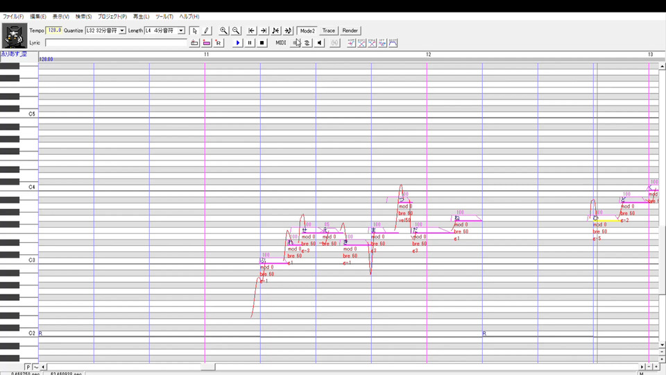
Task: Open the プロジェクト(P) menu
Action: click(x=112, y=17)
